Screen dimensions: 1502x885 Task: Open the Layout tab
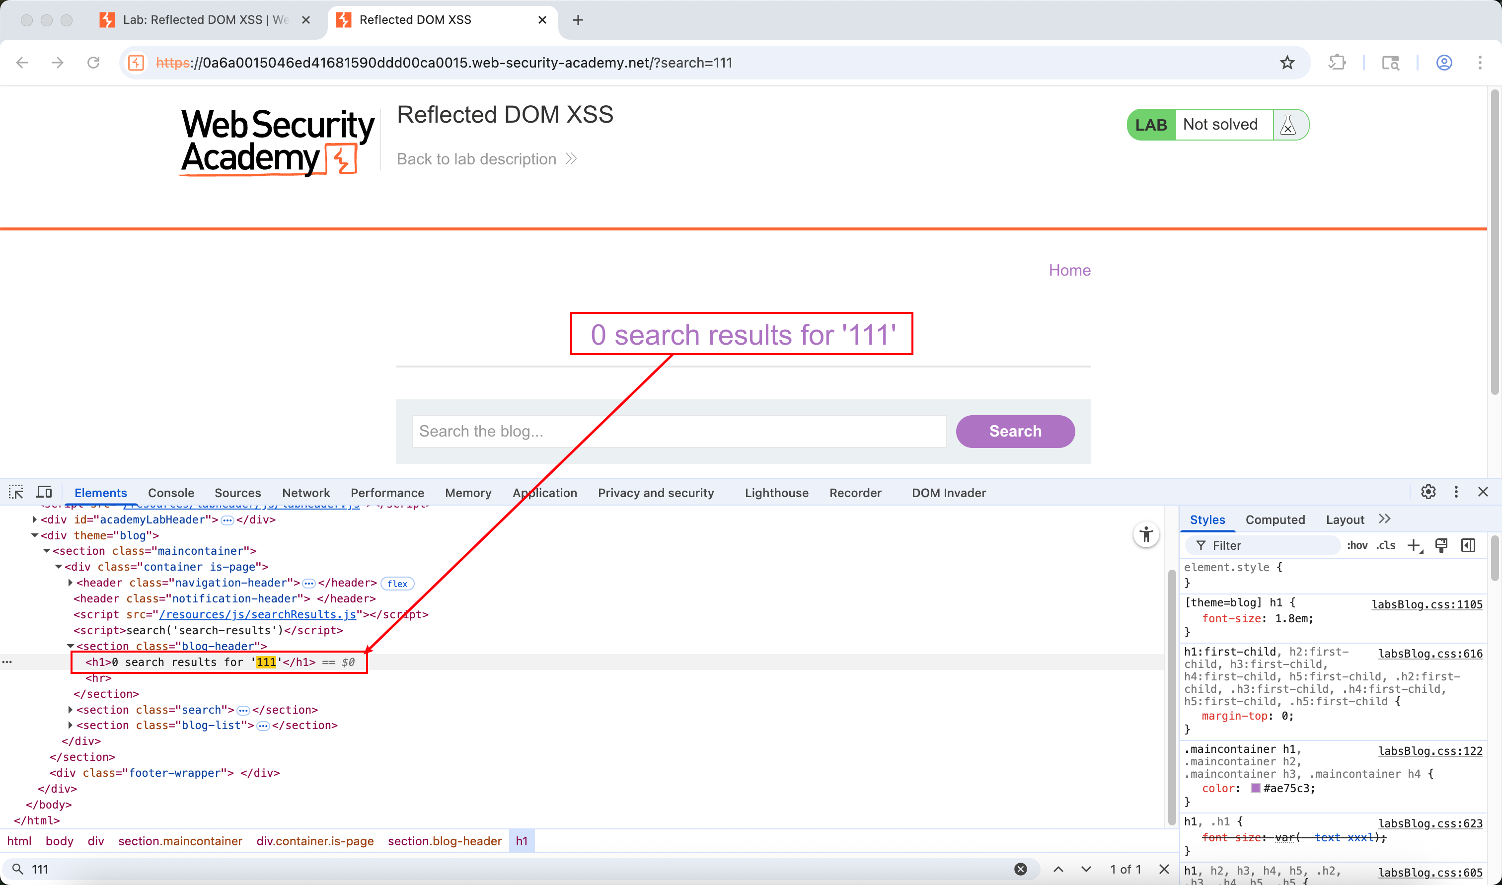pyautogui.click(x=1345, y=519)
